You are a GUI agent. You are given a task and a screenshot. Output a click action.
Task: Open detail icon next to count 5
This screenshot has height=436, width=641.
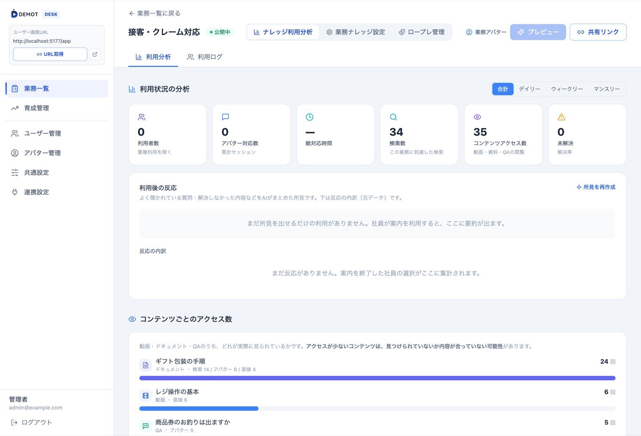(613, 423)
